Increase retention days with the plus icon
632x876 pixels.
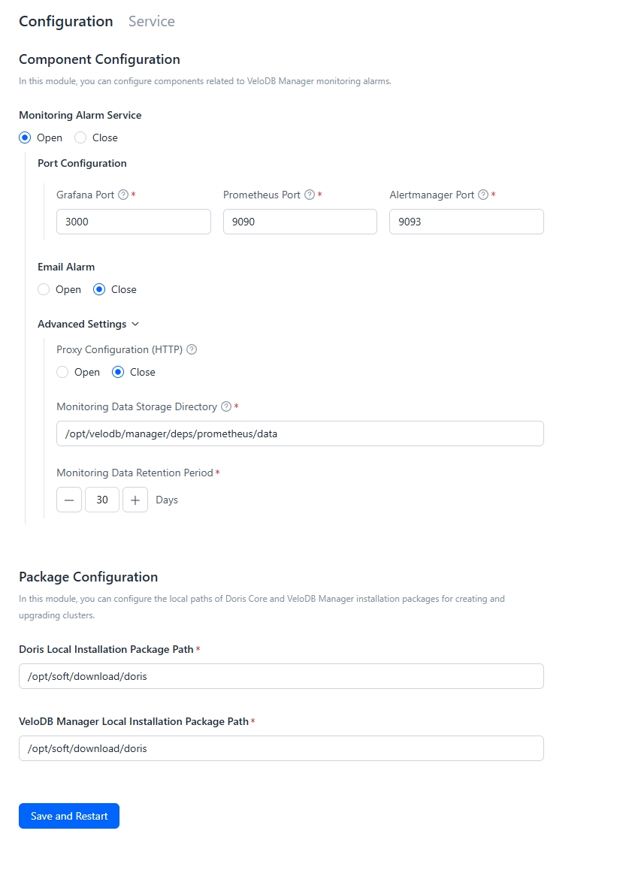pyautogui.click(x=135, y=500)
